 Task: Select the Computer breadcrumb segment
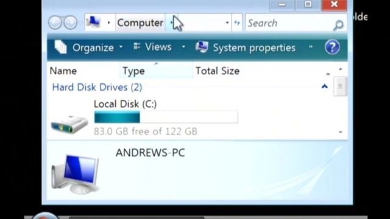tap(140, 23)
